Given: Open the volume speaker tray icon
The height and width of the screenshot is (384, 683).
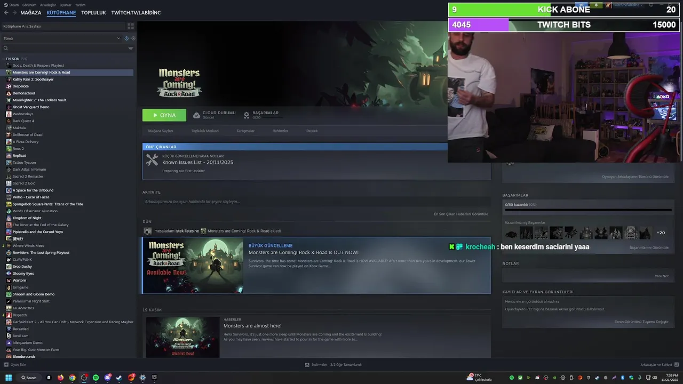Looking at the screenshot, I should (655, 378).
